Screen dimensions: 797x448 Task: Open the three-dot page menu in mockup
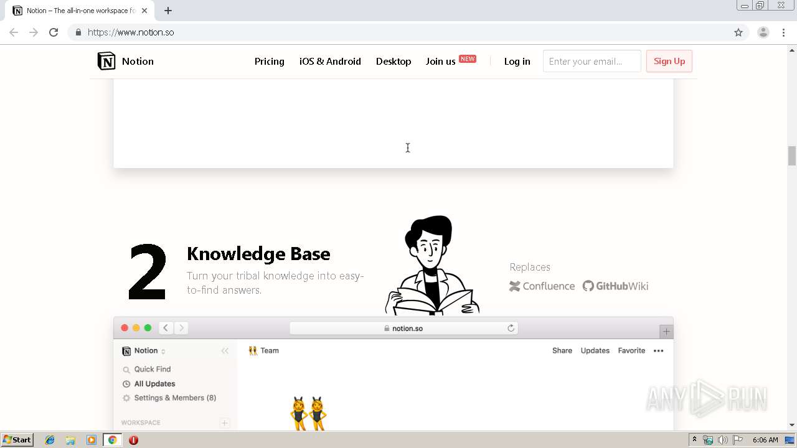(x=659, y=351)
